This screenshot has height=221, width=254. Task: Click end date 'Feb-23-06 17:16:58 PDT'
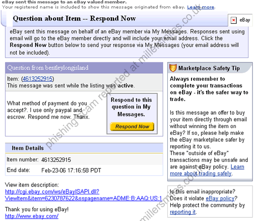[71, 170]
